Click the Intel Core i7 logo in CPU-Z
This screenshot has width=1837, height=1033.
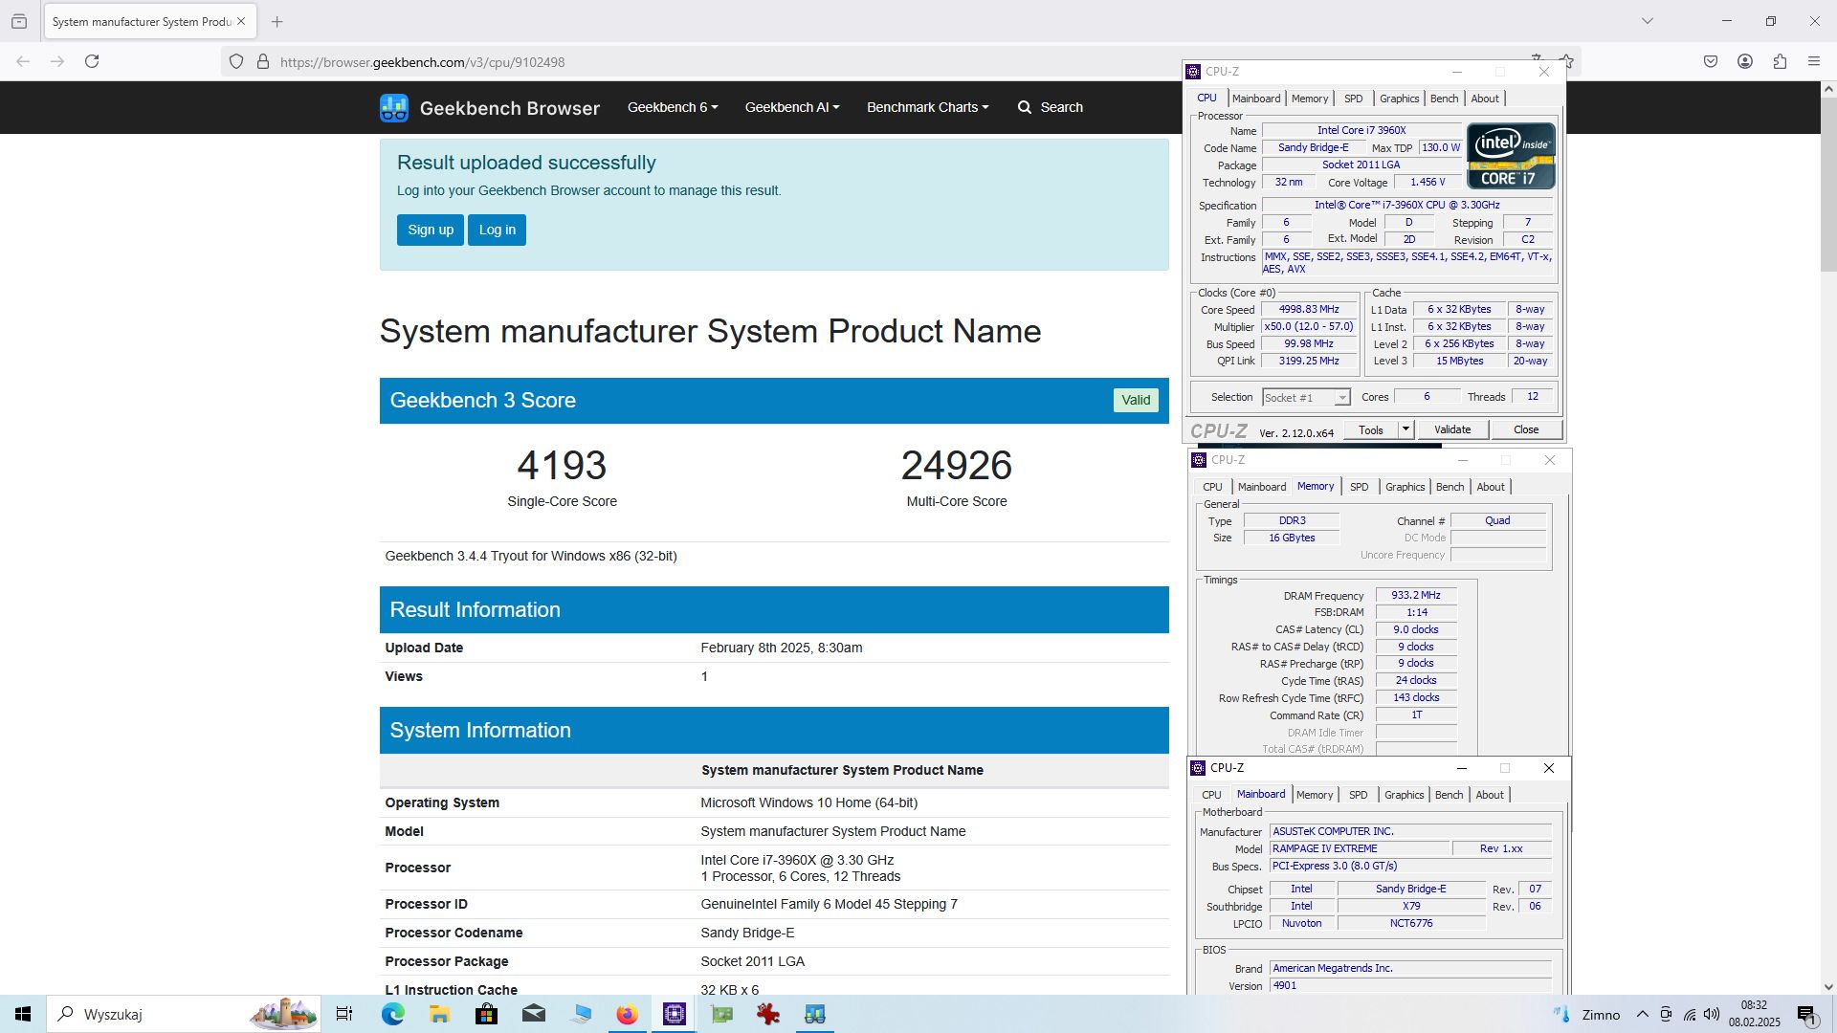pos(1511,156)
